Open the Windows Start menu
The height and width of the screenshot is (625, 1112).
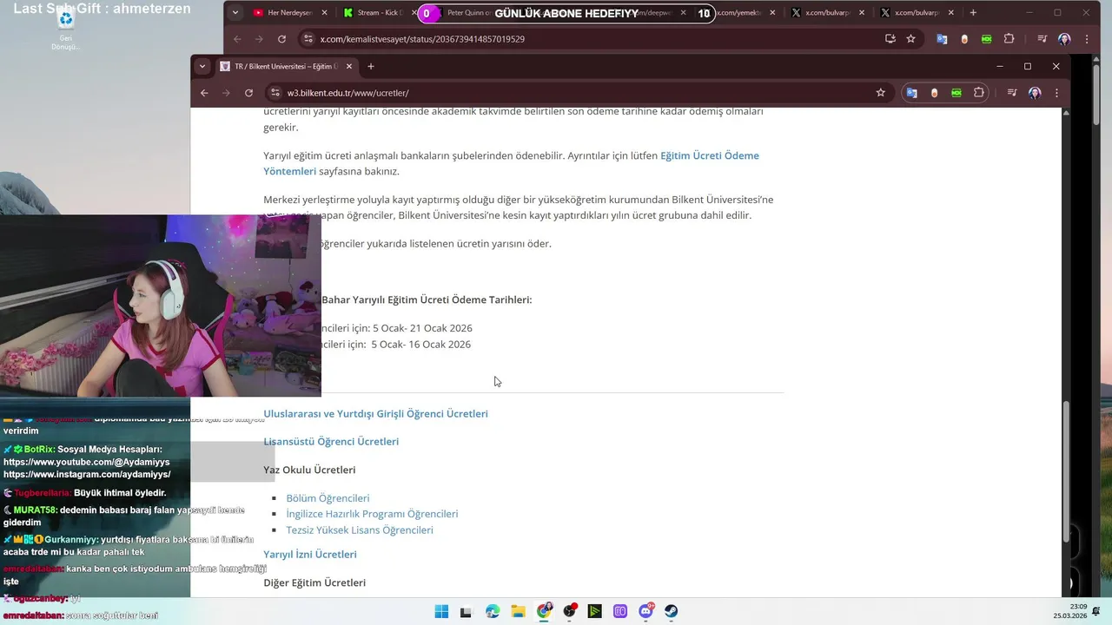[441, 611]
